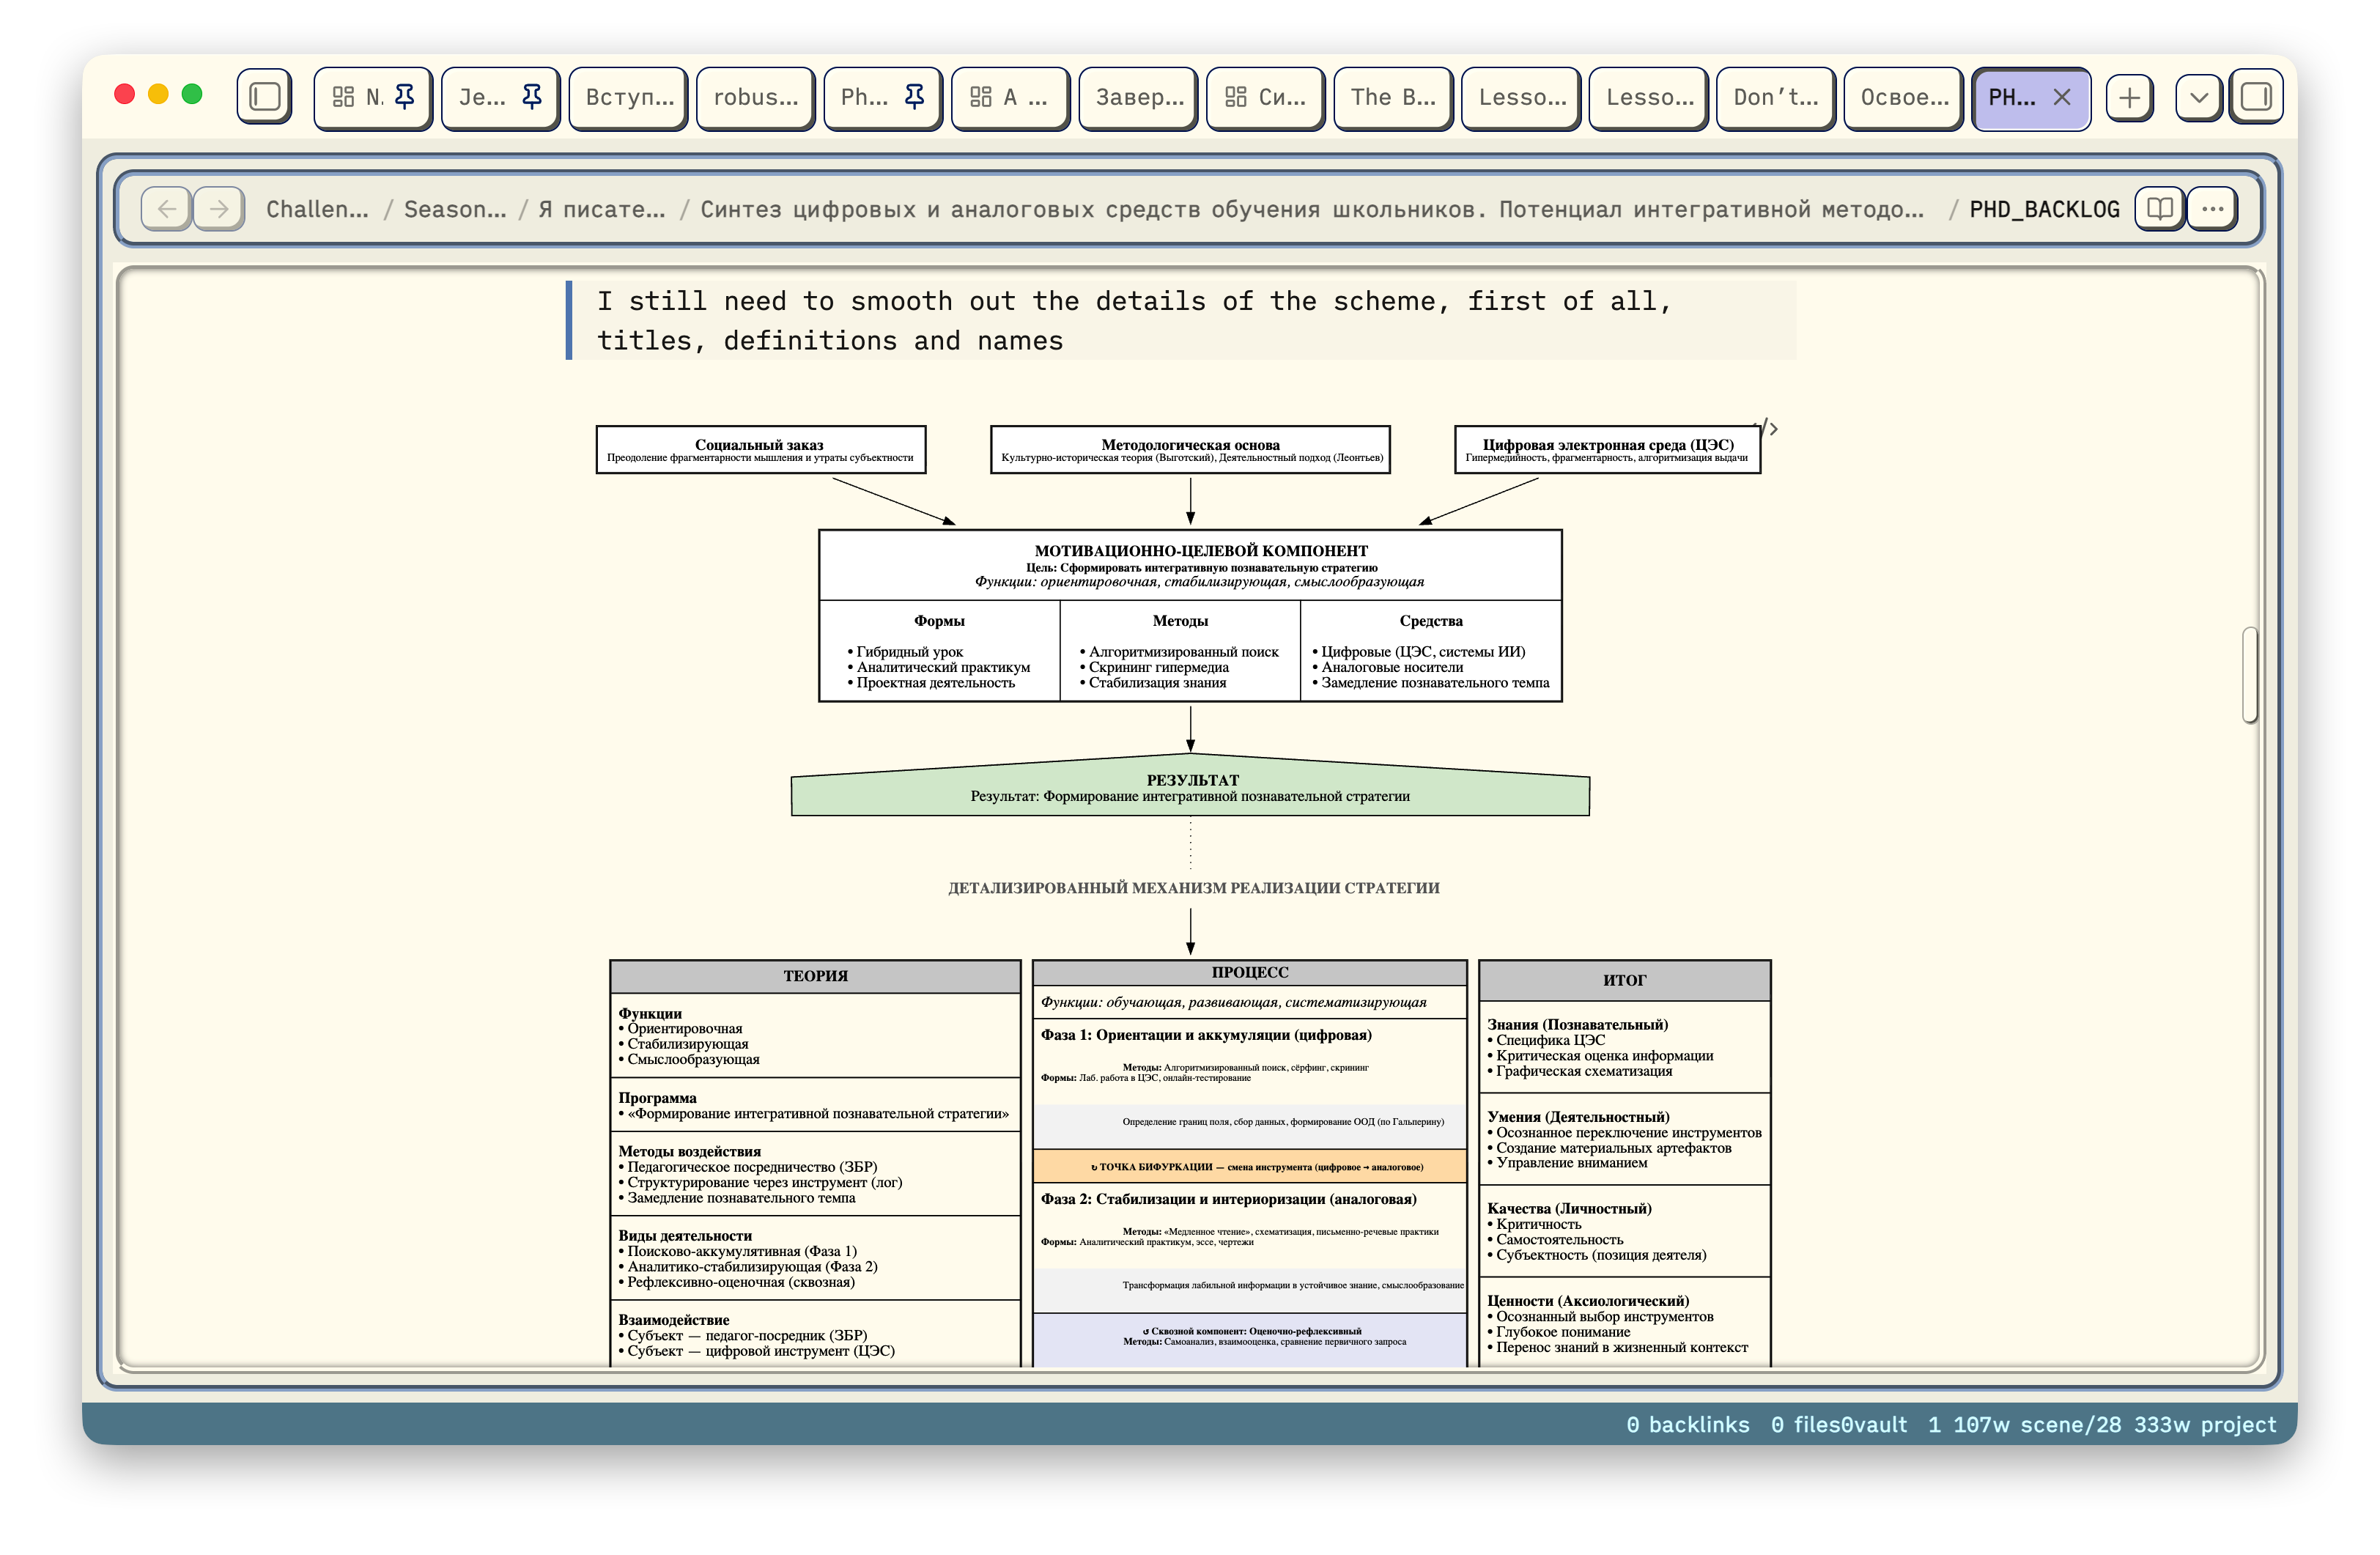Switch to reading view book icon
The height and width of the screenshot is (1555, 2380).
click(2159, 209)
